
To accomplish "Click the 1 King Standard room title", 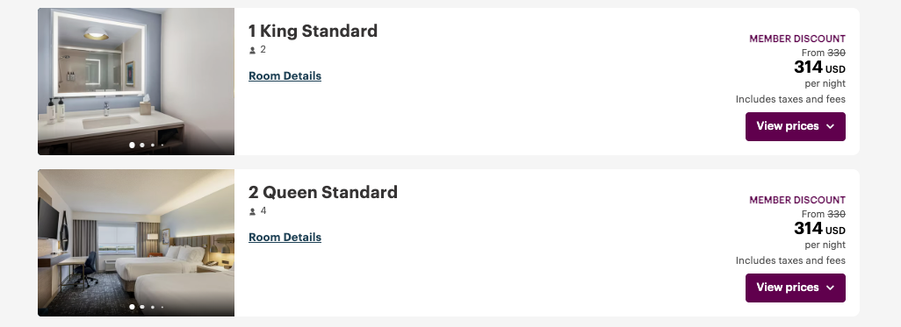I will pos(313,31).
